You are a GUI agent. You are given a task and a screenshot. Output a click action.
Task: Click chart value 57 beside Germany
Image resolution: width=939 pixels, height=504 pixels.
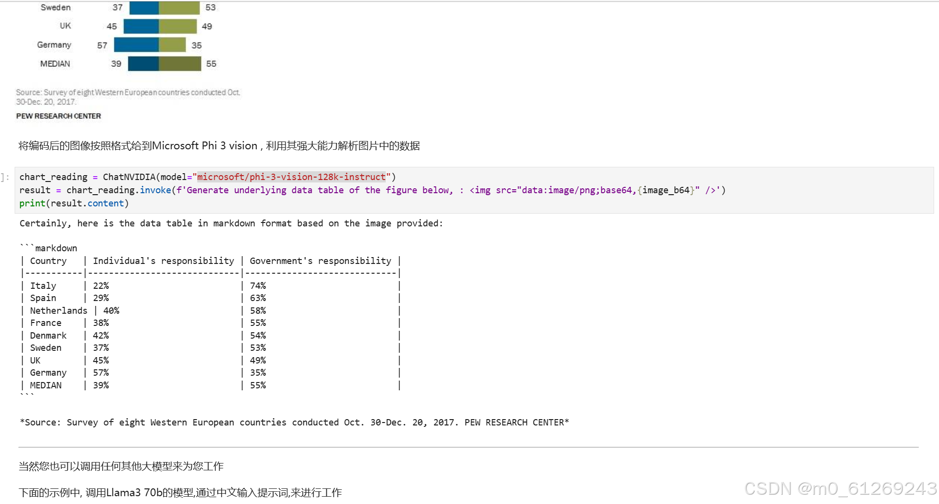pos(102,45)
